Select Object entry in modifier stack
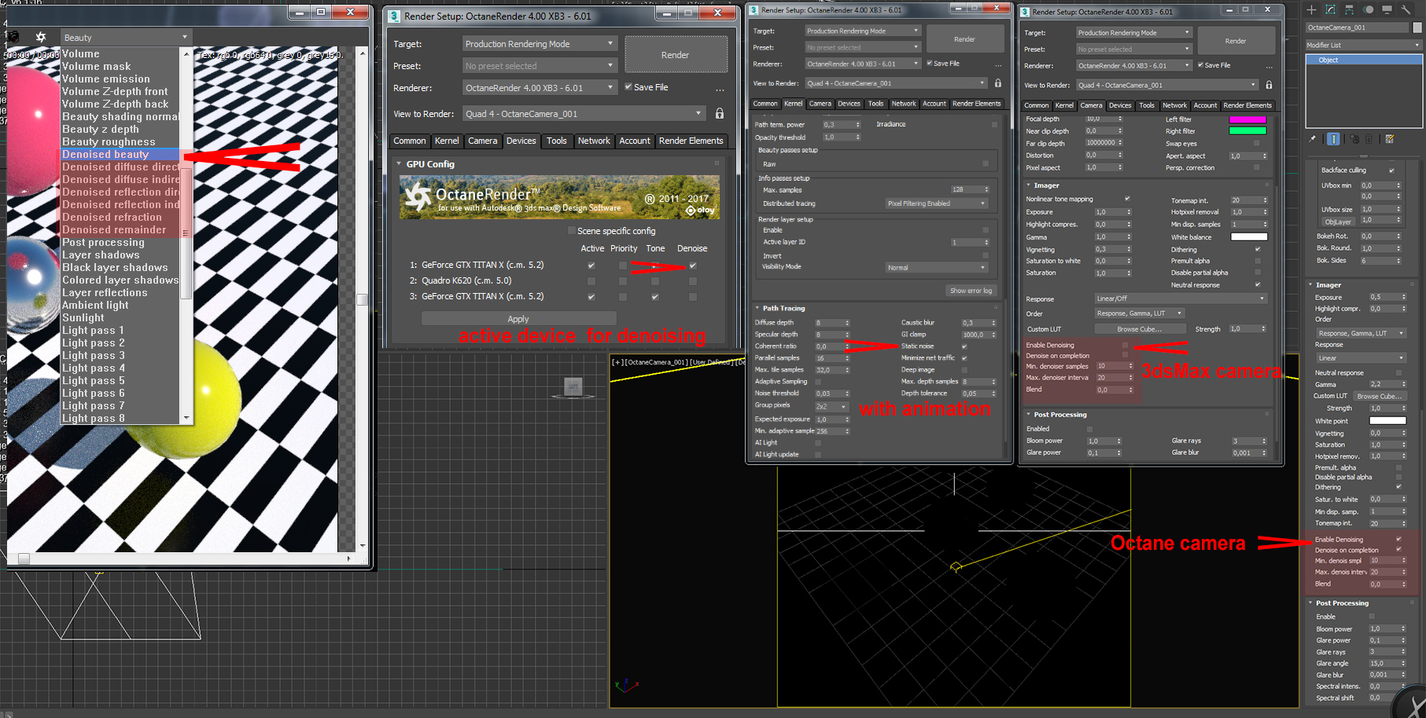Screen dimensions: 1426x718 1364,60
